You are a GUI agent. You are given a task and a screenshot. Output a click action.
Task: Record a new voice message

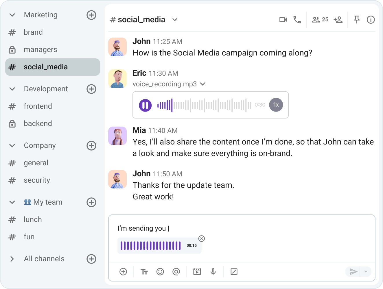click(213, 272)
